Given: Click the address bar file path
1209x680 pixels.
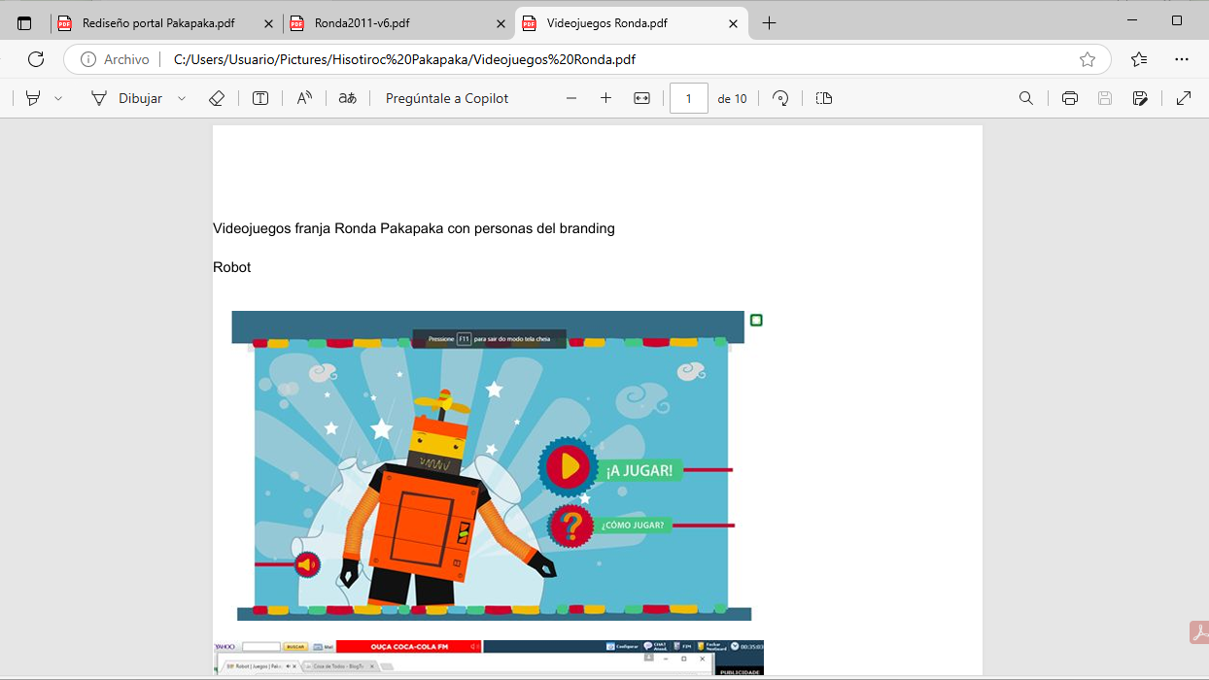Looking at the screenshot, I should (404, 59).
